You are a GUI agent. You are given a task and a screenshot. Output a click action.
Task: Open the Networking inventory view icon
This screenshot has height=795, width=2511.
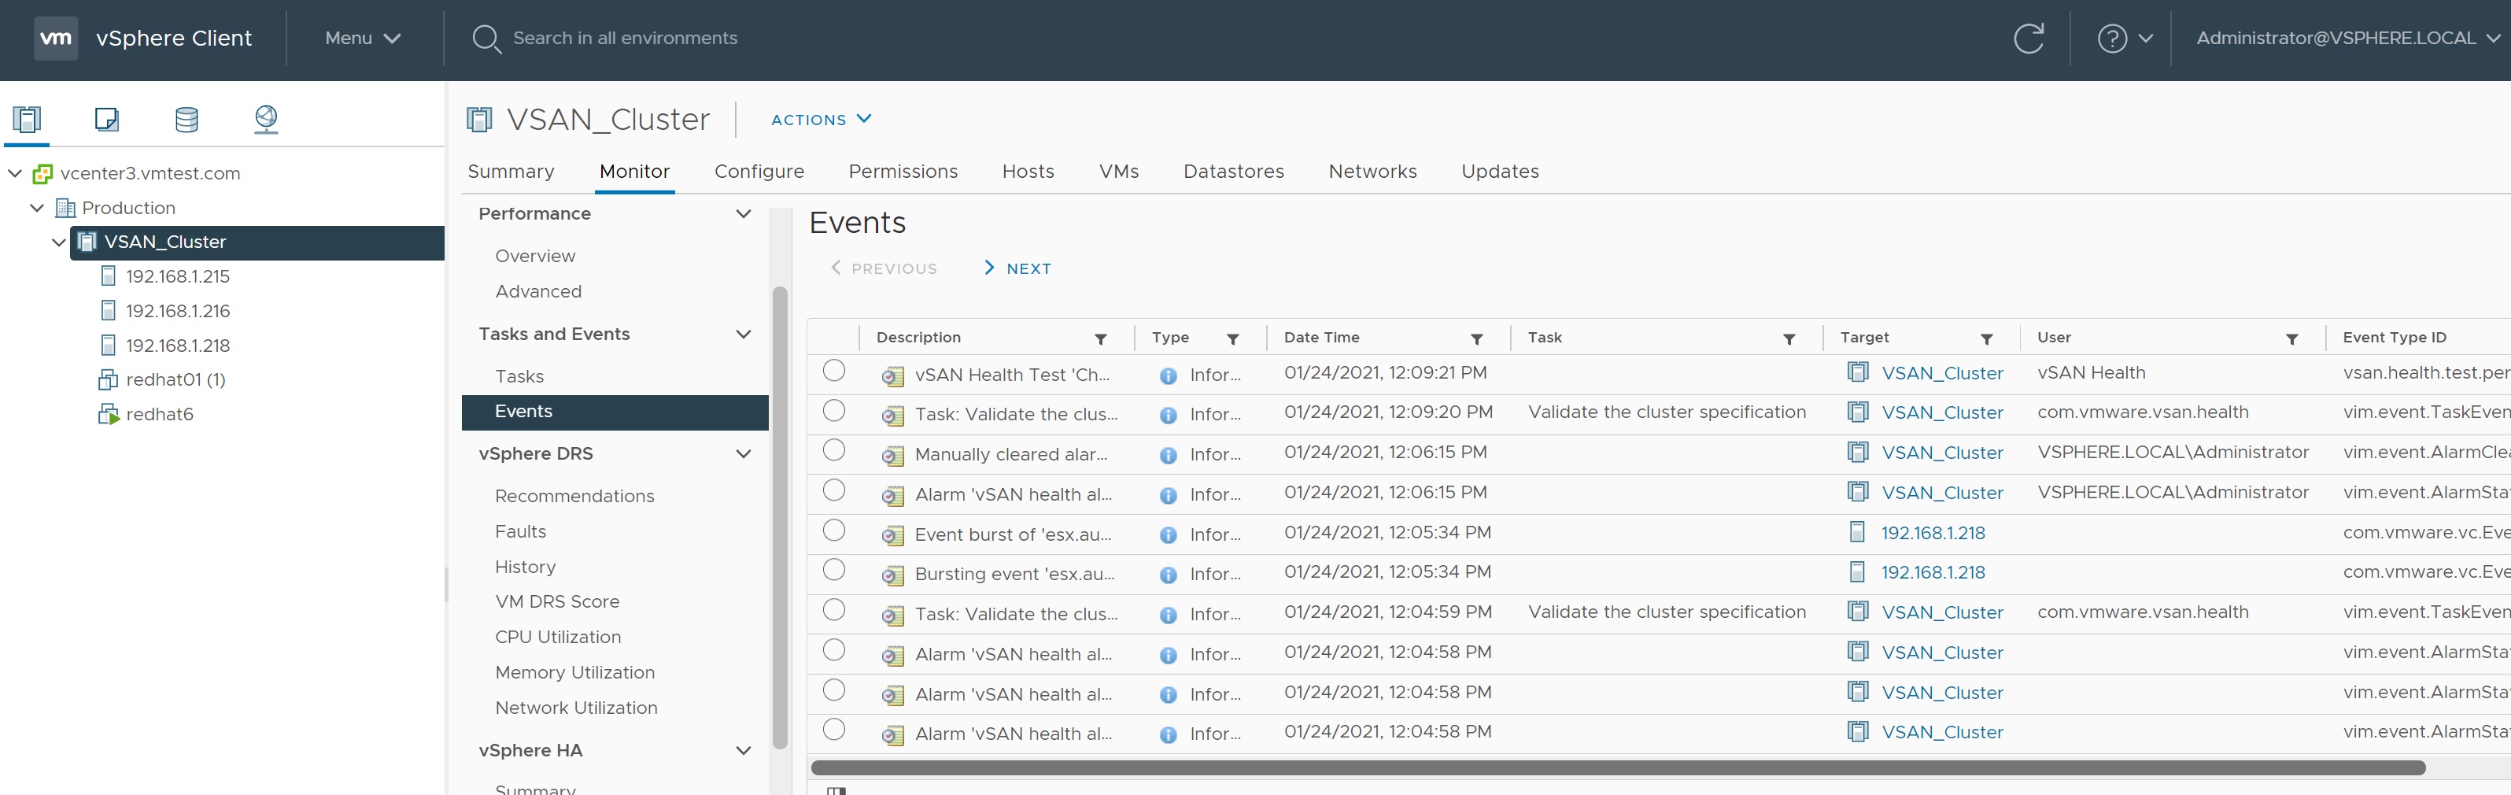point(266,119)
